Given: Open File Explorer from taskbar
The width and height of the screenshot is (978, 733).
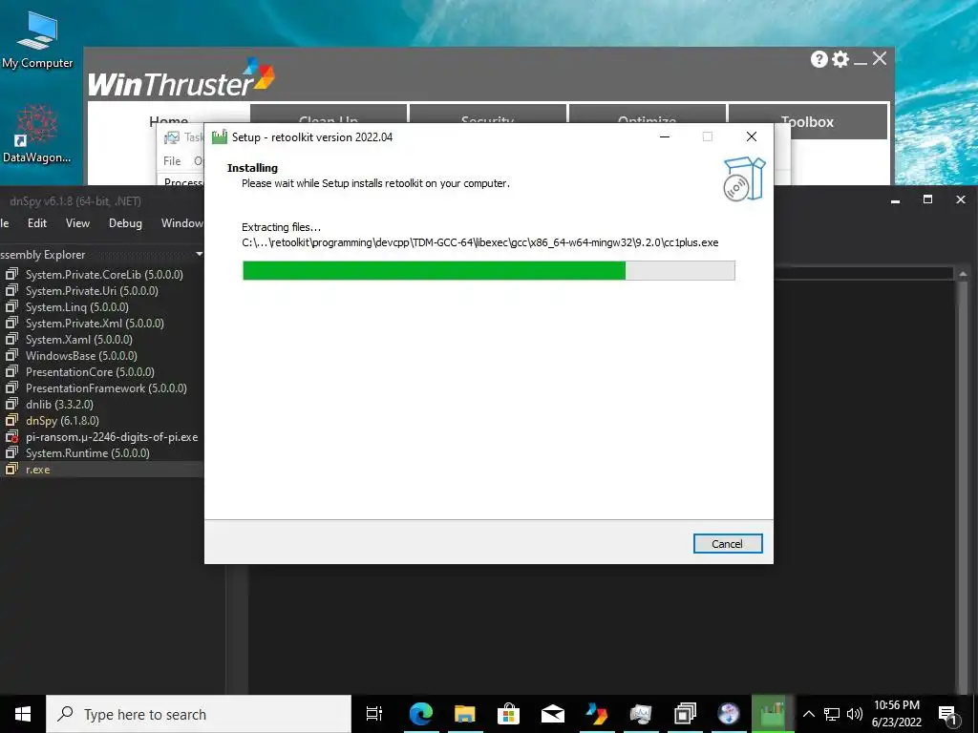Looking at the screenshot, I should 465,714.
